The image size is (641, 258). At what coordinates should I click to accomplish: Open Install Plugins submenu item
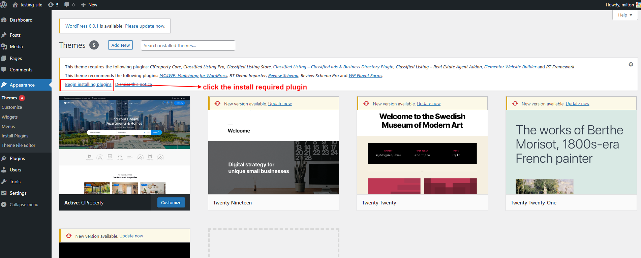15,136
